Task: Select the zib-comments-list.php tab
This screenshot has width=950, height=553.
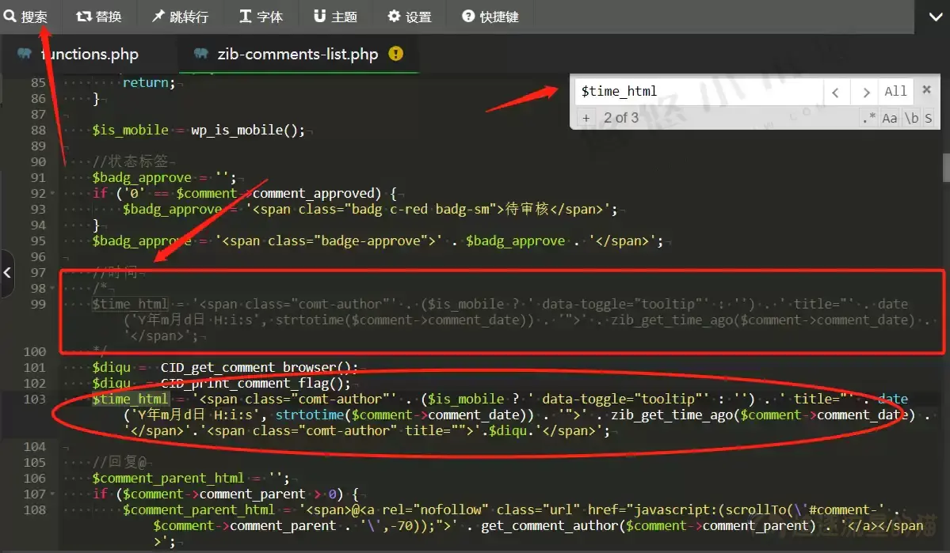Action: pos(297,54)
